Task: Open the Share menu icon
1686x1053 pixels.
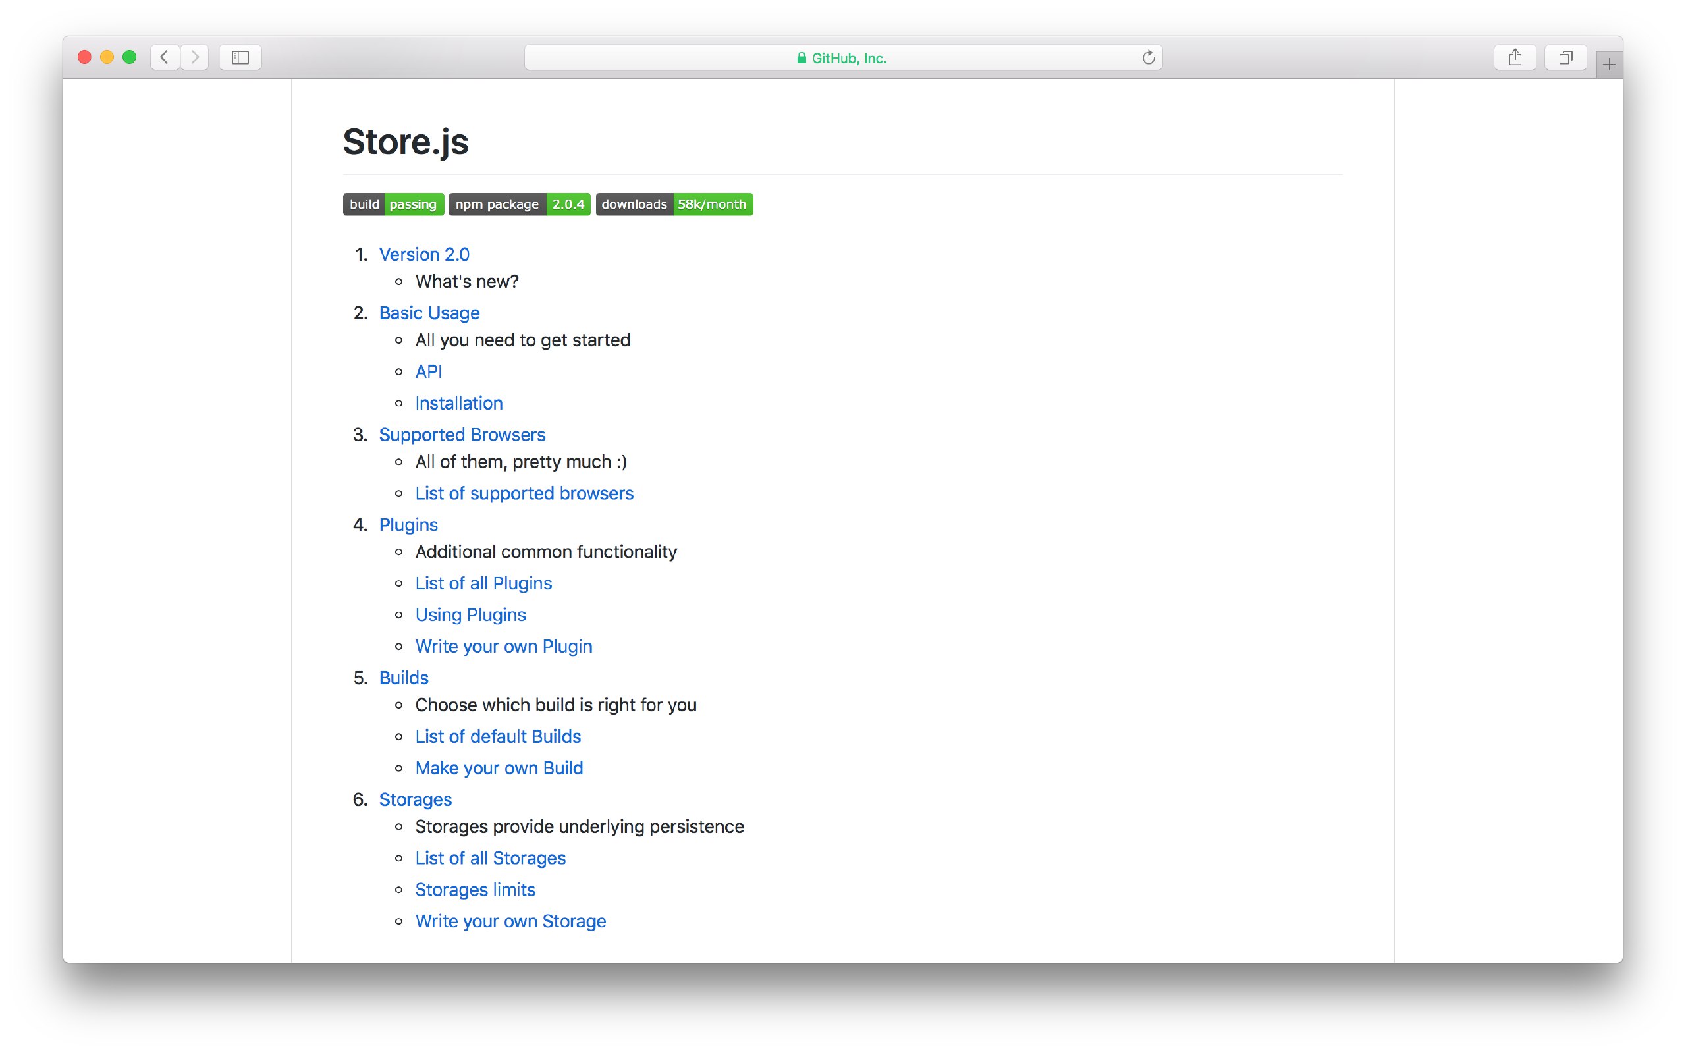Action: click(x=1515, y=57)
